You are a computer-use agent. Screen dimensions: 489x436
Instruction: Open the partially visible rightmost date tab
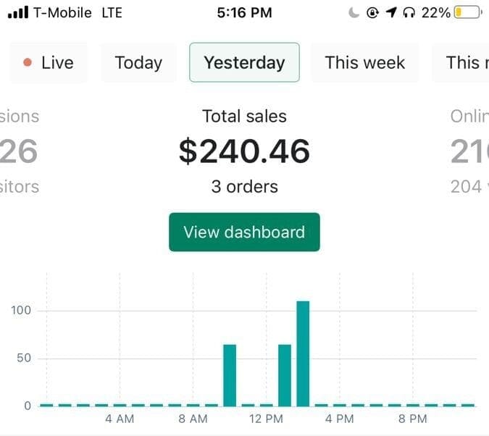pos(462,62)
